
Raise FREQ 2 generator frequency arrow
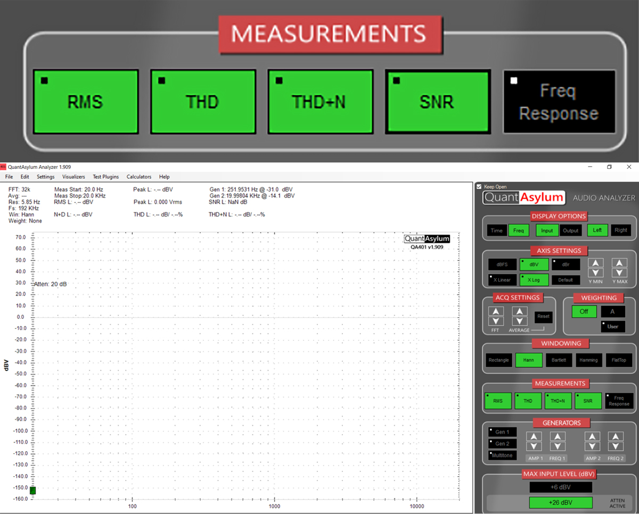[x=616, y=436]
